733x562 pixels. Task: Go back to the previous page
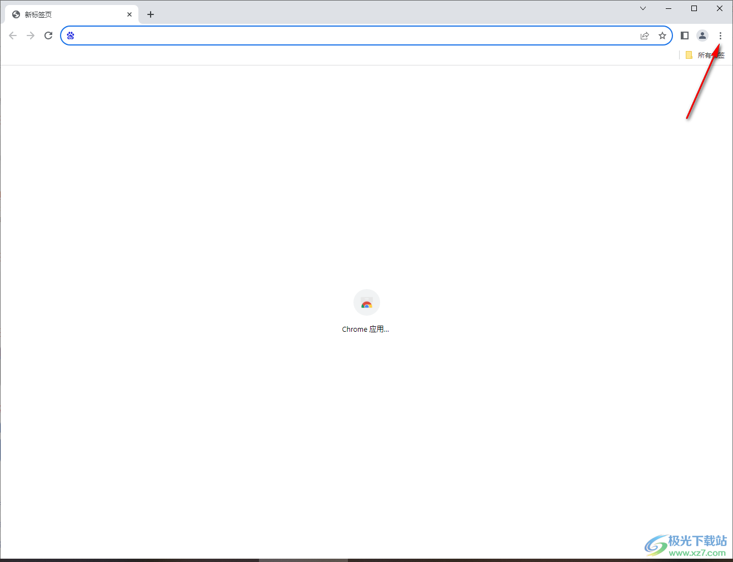[13, 36]
